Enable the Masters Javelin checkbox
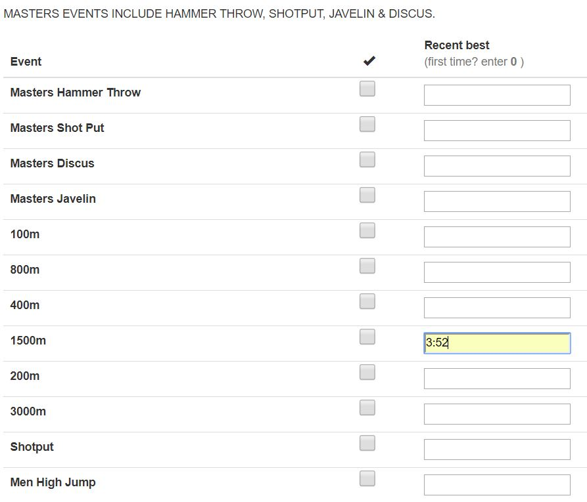Viewport: 587px width, 502px height. point(367,195)
